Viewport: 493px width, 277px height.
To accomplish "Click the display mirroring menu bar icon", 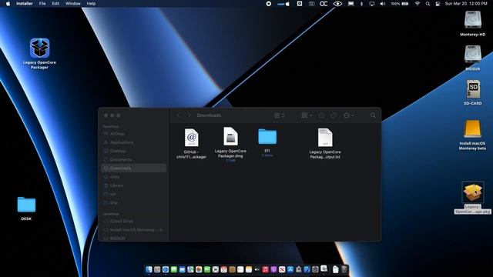I will point(372,4).
